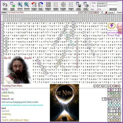Click the Skip value 5774
Image resolution: width=123 pixels, height=123 pixels.
99,9
